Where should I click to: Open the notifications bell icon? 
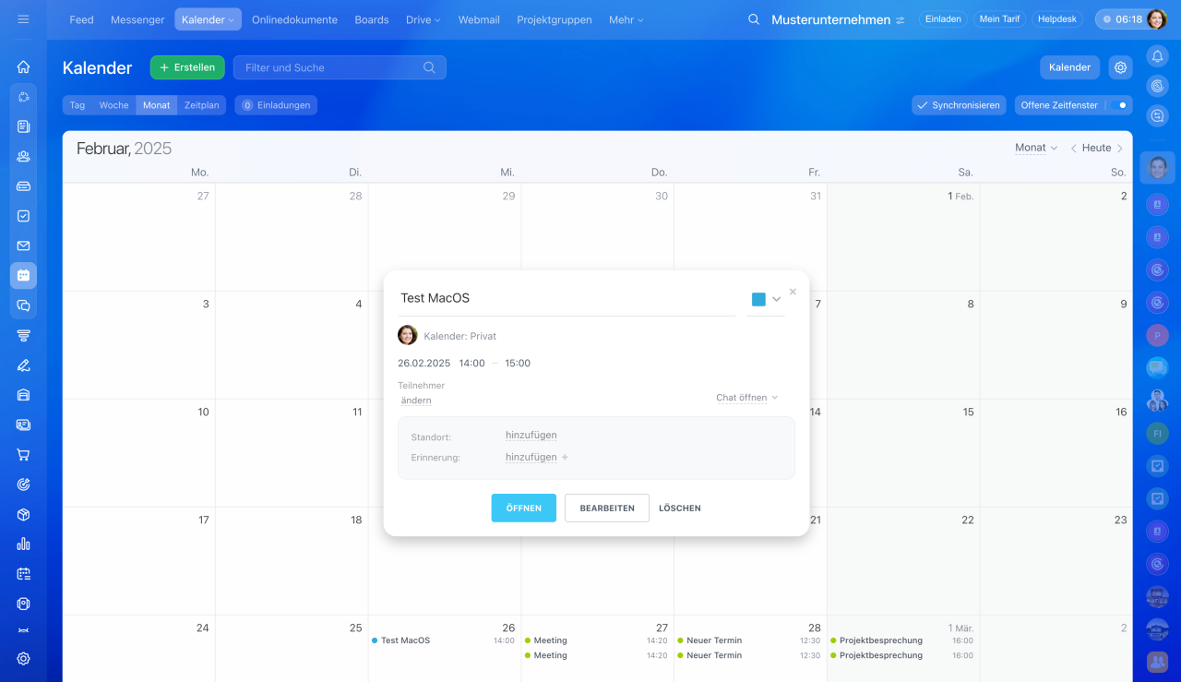pyautogui.click(x=1157, y=56)
